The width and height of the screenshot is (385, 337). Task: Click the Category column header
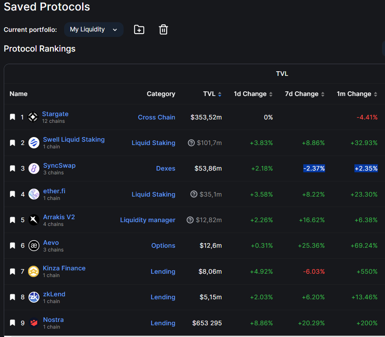point(161,94)
